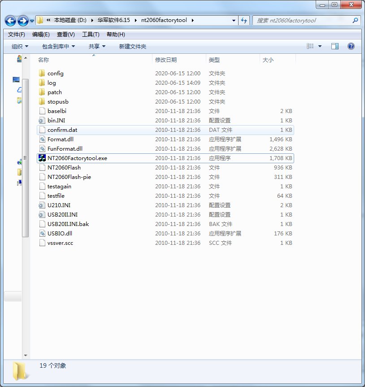Open the 工具(T) menu
Image resolution: width=365 pixels, height=387 pixels.
(x=91, y=35)
